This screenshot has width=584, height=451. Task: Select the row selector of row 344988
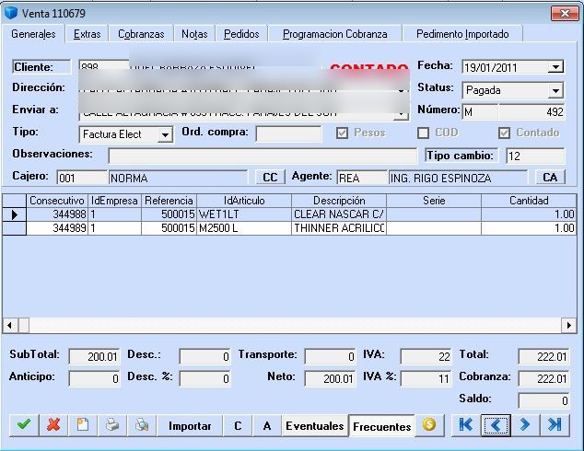[x=14, y=214]
